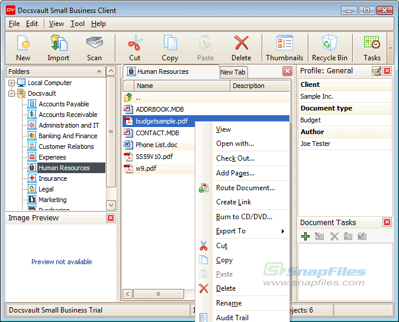399x322 pixels.
Task: Select Customer Relations cabinet
Action: pos(66,147)
